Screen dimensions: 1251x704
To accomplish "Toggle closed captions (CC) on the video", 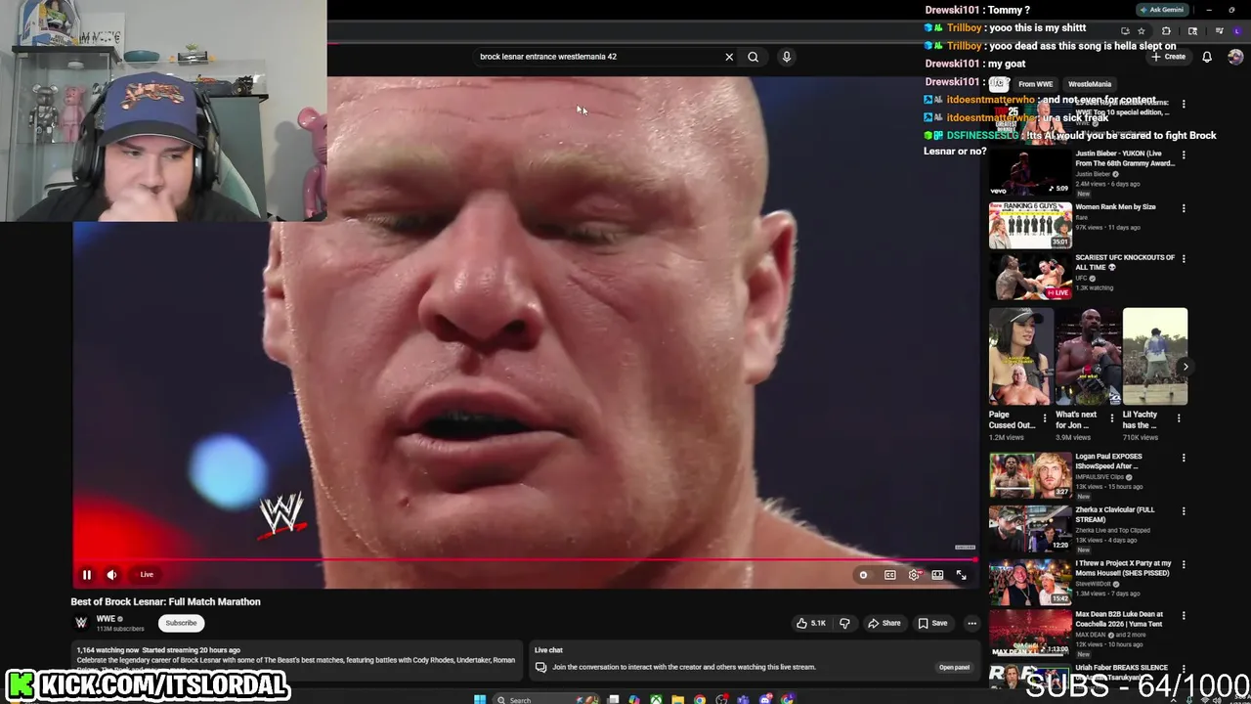I will pyautogui.click(x=889, y=575).
